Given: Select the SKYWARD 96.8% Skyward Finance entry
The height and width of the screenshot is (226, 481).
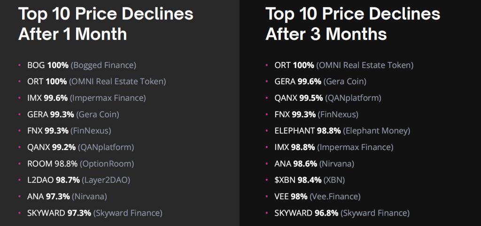Looking at the screenshot, I should point(342,213).
